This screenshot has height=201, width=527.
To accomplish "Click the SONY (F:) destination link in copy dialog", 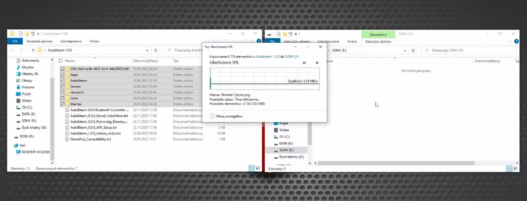I will click(x=292, y=56).
